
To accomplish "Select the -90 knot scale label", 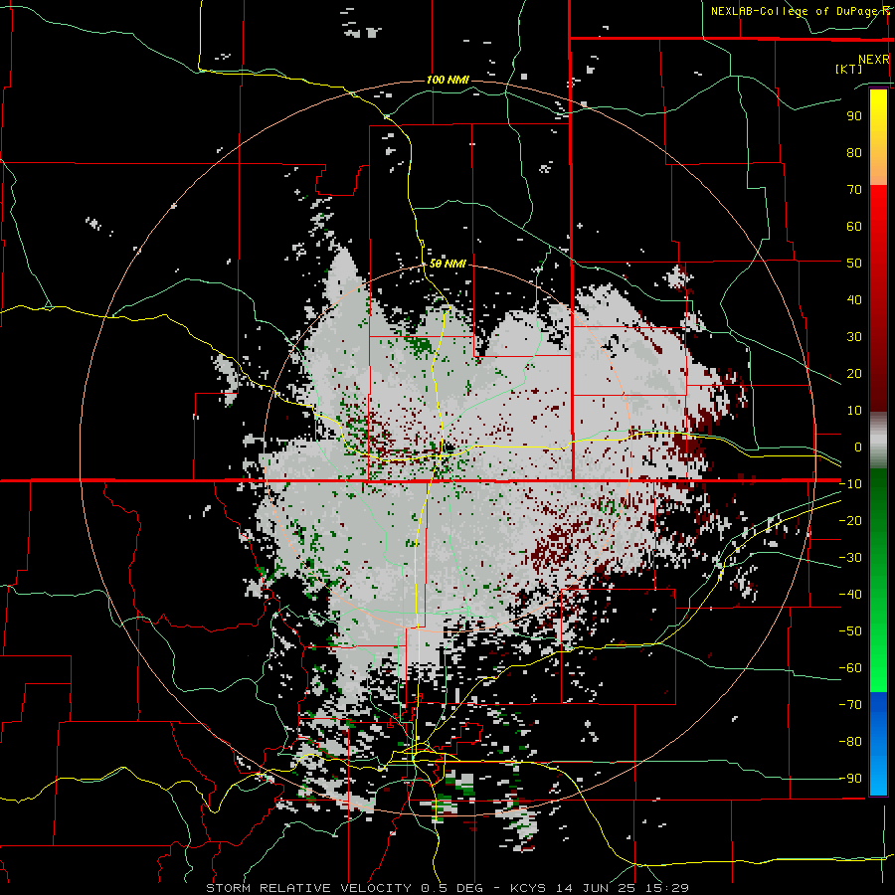I will coord(850,779).
